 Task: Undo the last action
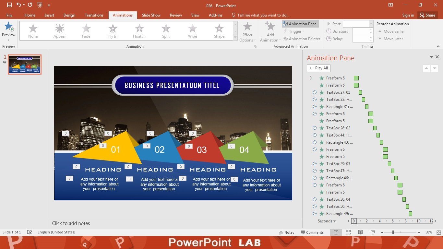pos(18,5)
